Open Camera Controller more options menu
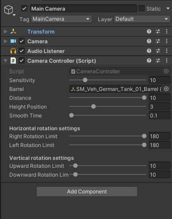The height and width of the screenshot is (219, 172). pos(167,60)
